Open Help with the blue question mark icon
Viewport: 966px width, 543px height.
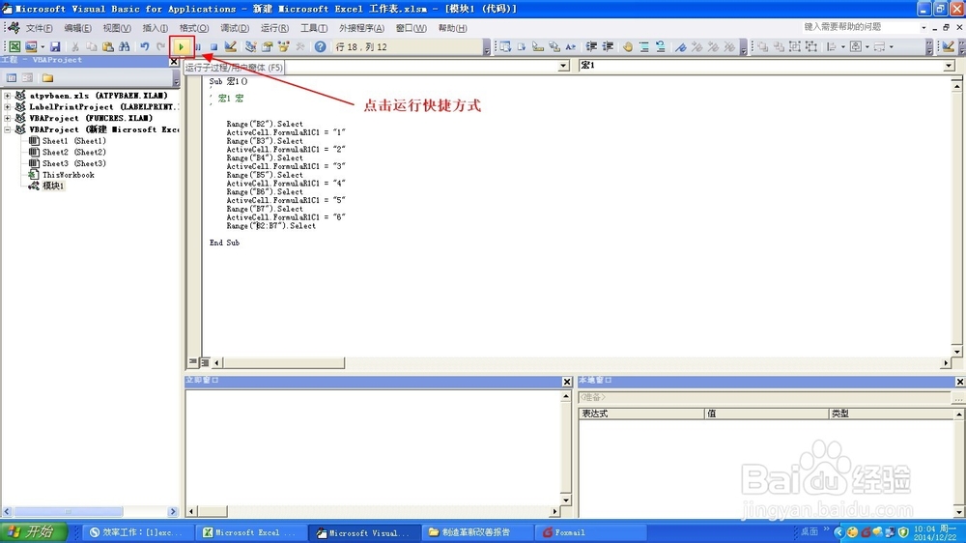(x=321, y=46)
